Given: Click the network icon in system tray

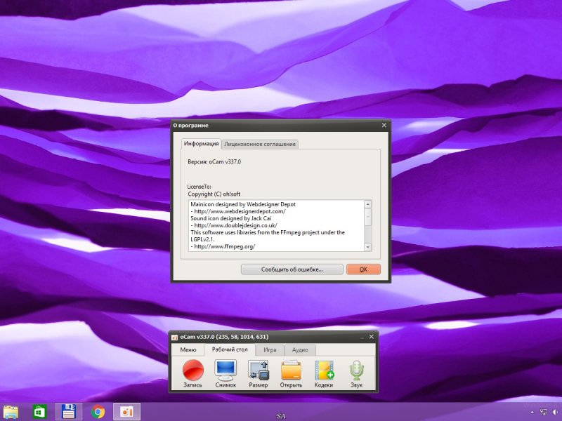Looking at the screenshot, I should tap(544, 413).
